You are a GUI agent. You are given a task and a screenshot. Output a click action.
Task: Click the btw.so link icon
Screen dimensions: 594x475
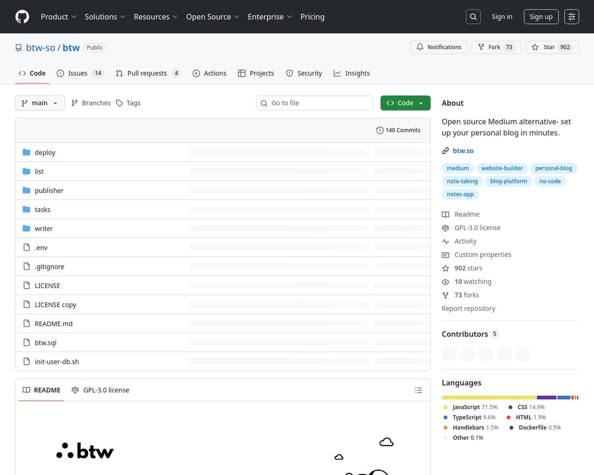click(x=446, y=151)
